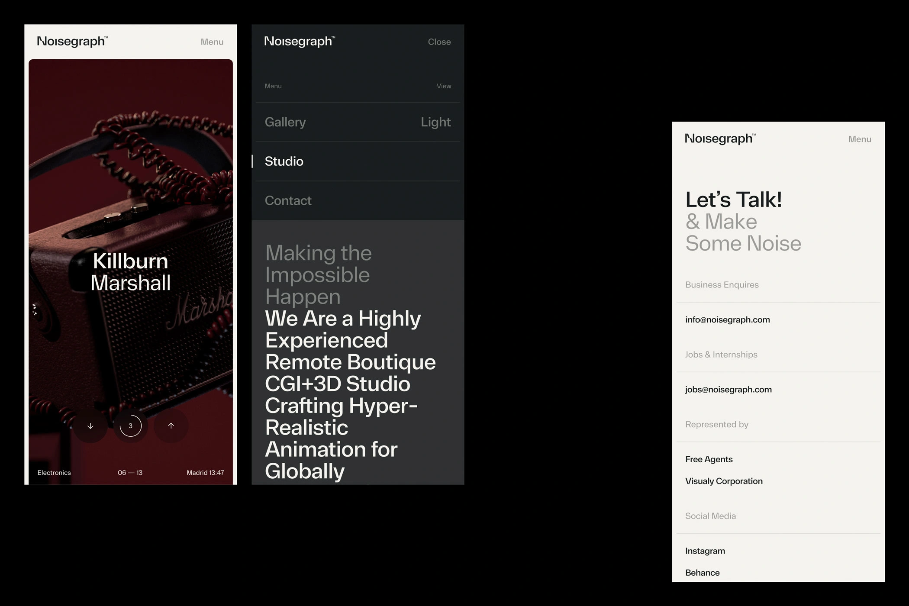909x606 pixels.
Task: Click the up arrow slide button
Action: tap(171, 426)
